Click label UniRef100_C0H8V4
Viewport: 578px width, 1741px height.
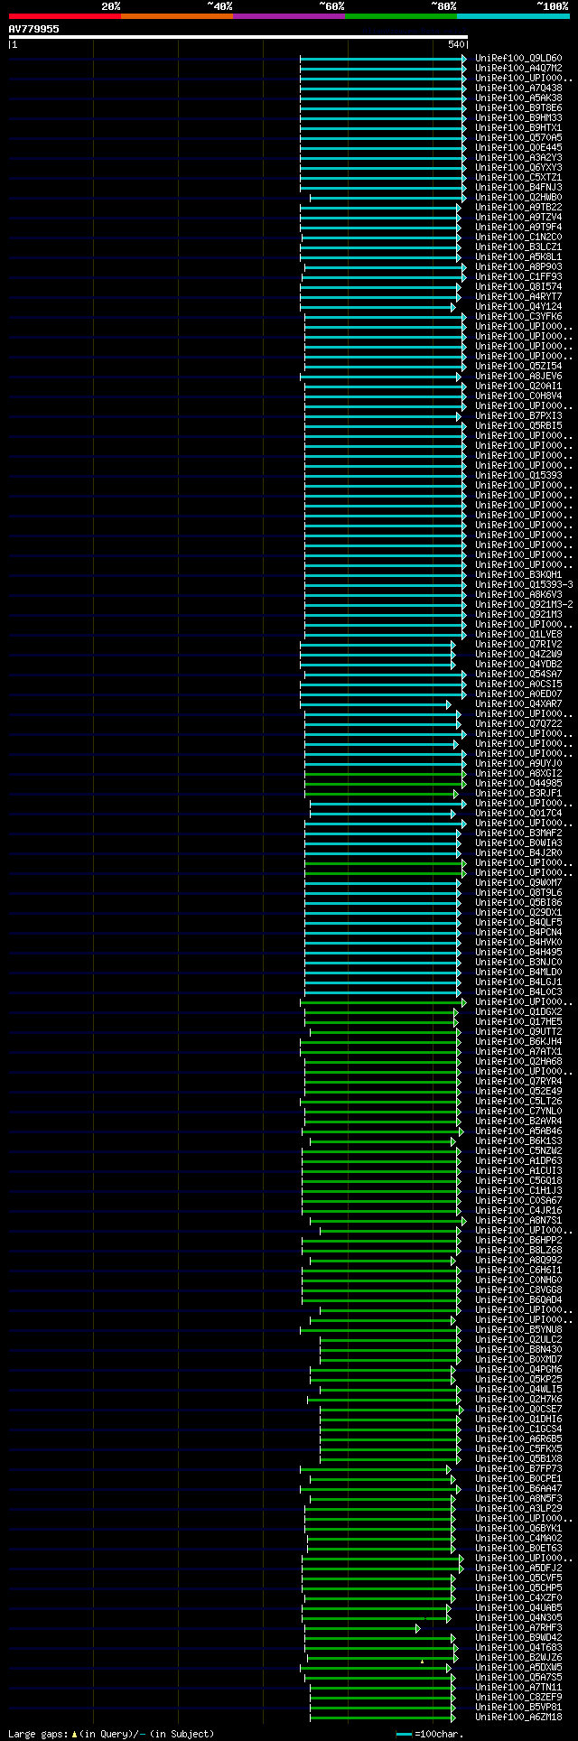click(x=518, y=396)
